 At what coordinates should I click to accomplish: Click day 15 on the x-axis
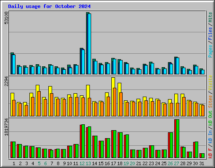(101, 163)
